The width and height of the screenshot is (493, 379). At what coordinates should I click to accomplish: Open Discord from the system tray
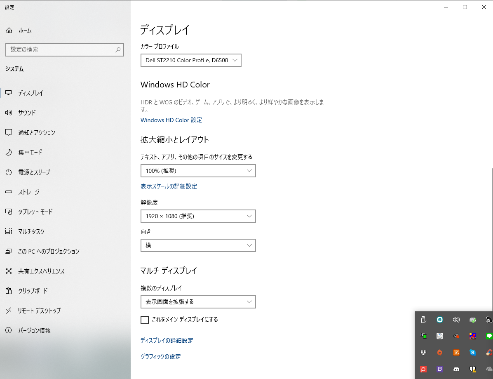click(x=456, y=369)
